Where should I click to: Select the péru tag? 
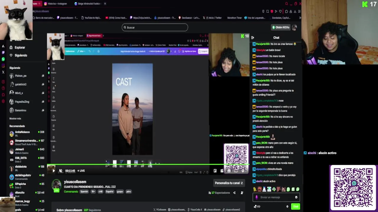coord(128,192)
